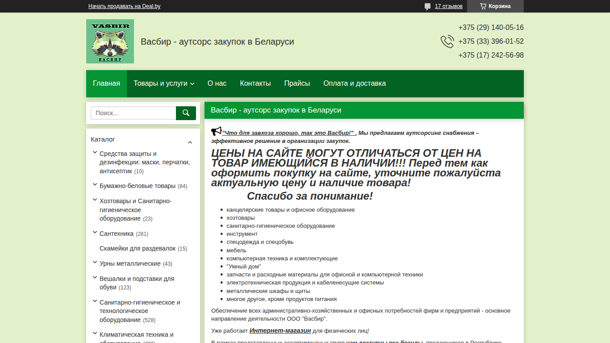Open the shopping cart icon
610x343 pixels.
coord(483,6)
